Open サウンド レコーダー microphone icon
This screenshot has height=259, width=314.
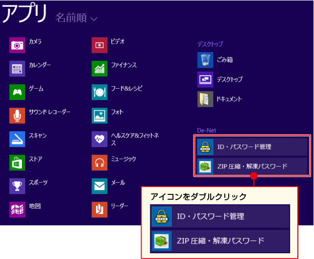[x=17, y=116]
